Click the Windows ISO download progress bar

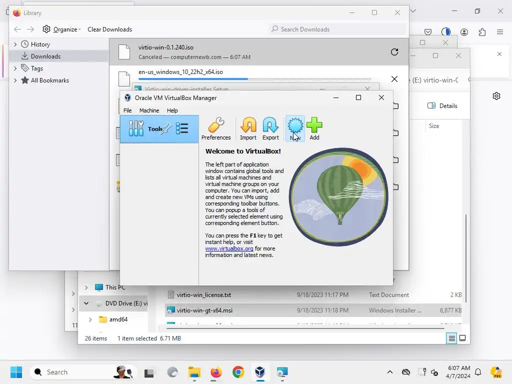click(254, 79)
